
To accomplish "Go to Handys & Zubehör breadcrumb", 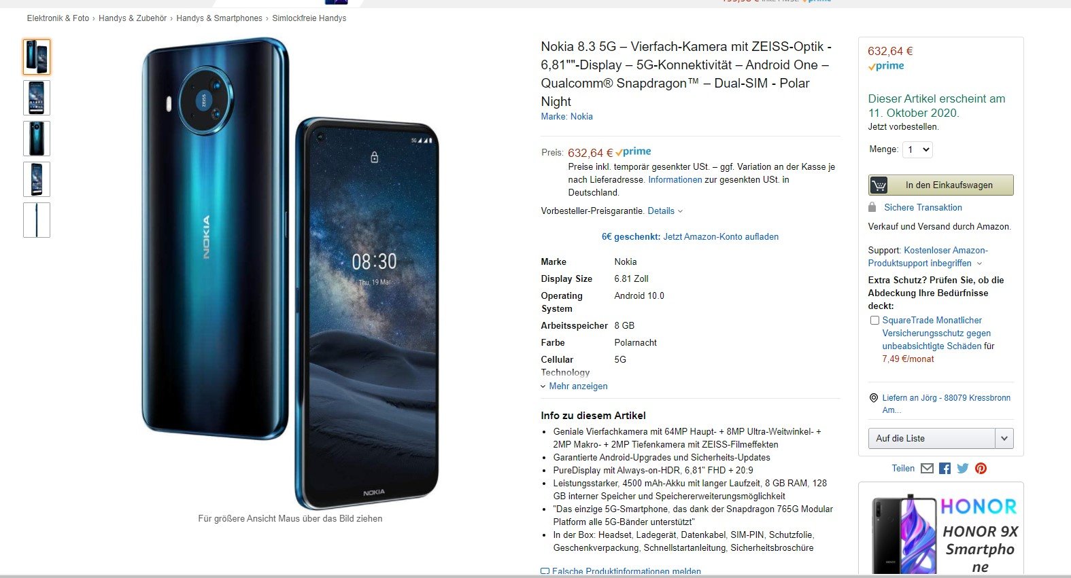I will (133, 18).
